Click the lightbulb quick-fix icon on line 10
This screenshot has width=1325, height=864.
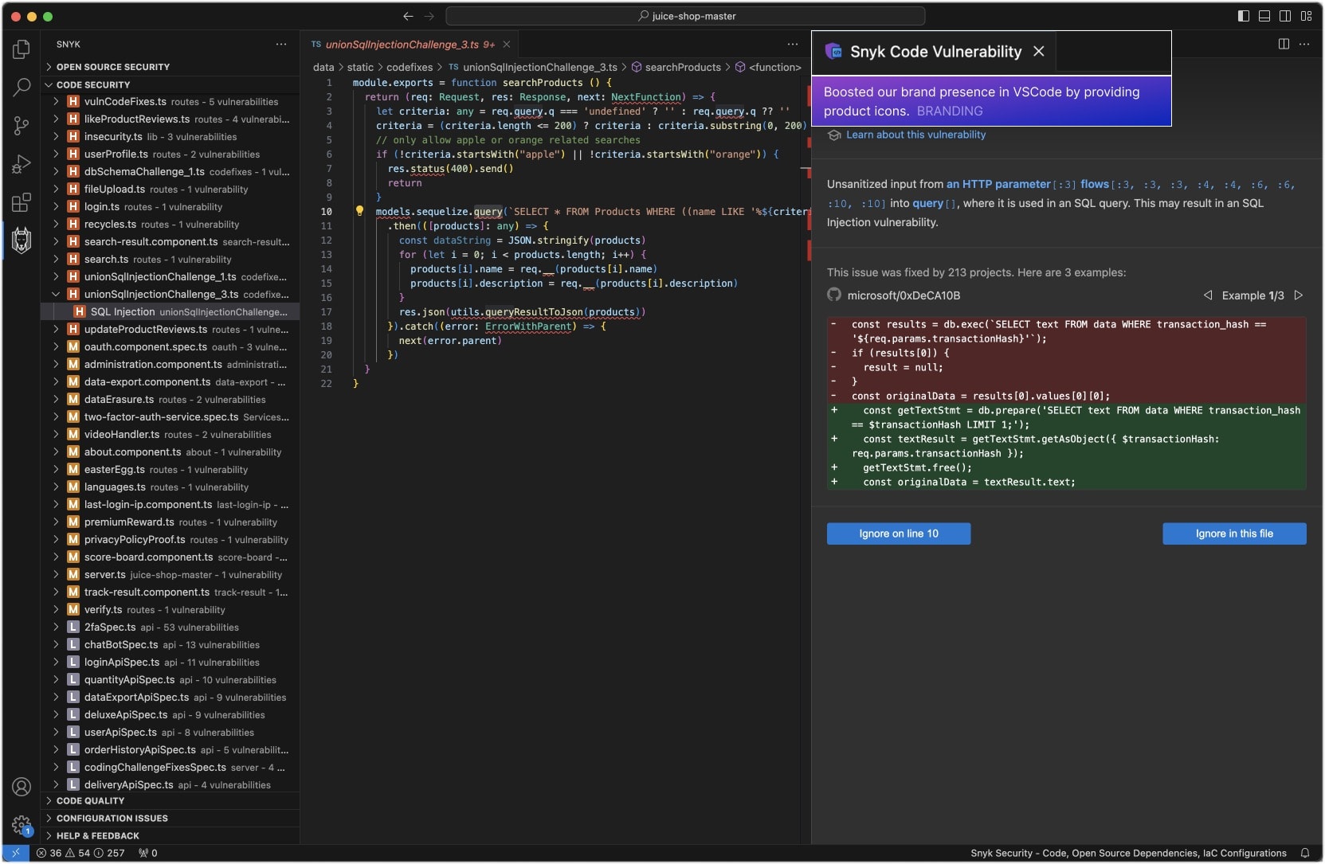[x=359, y=211]
